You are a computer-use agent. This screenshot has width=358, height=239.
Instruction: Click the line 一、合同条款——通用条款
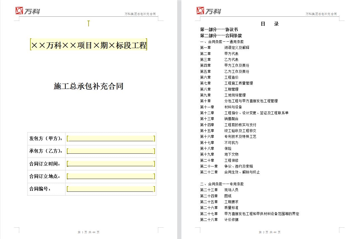[x=222, y=42]
